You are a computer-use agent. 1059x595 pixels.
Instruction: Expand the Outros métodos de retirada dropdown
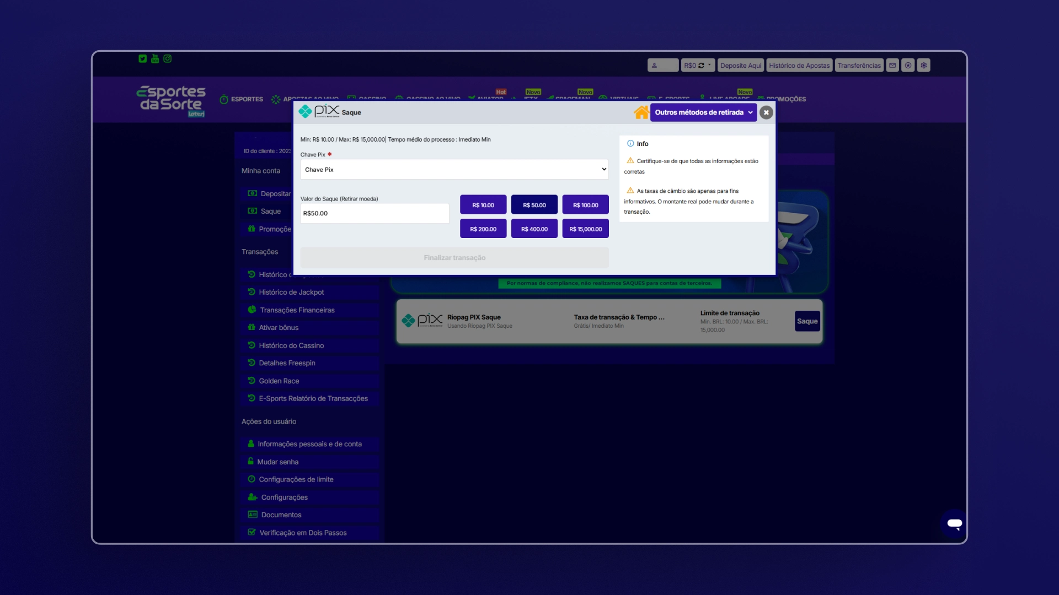(x=703, y=112)
